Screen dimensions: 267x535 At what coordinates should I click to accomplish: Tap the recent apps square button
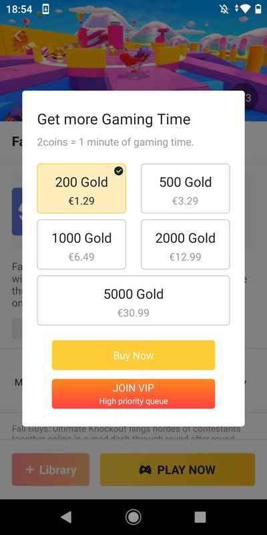tap(200, 517)
